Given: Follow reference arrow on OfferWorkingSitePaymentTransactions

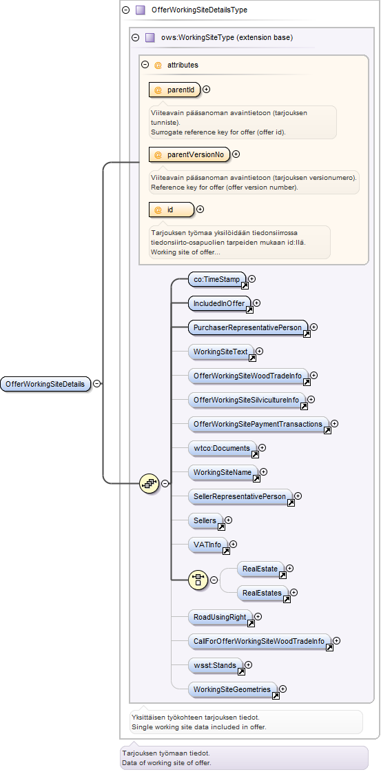Looking at the screenshot, I should point(327,430).
